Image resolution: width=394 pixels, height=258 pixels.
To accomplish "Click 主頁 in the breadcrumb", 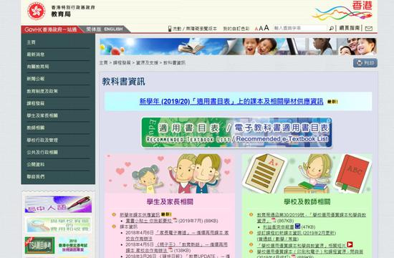I will coord(104,62).
